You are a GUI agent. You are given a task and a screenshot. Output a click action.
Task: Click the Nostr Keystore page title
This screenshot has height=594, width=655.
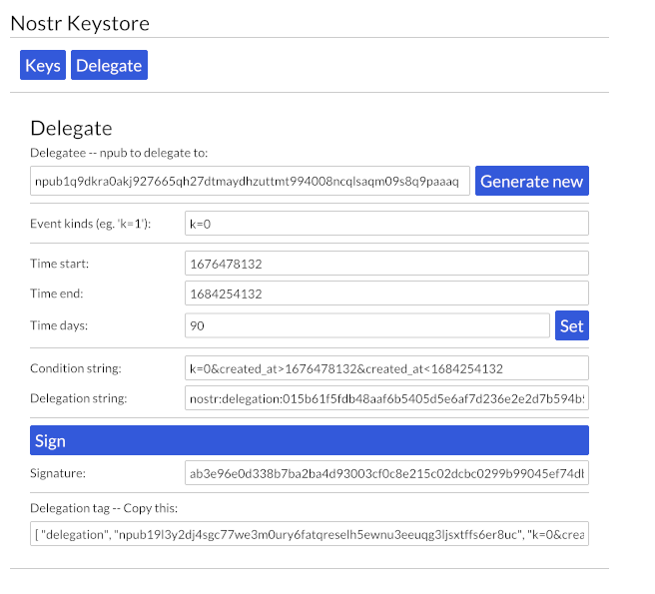coord(80,23)
